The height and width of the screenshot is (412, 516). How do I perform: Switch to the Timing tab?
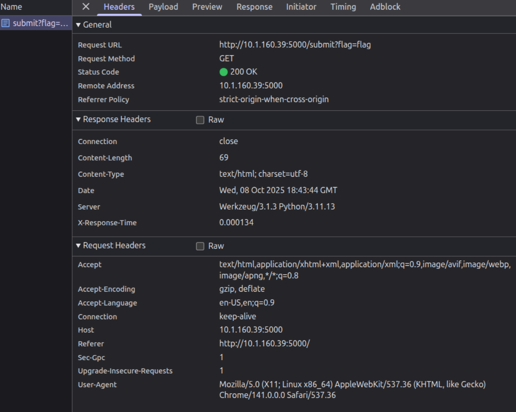pyautogui.click(x=342, y=7)
